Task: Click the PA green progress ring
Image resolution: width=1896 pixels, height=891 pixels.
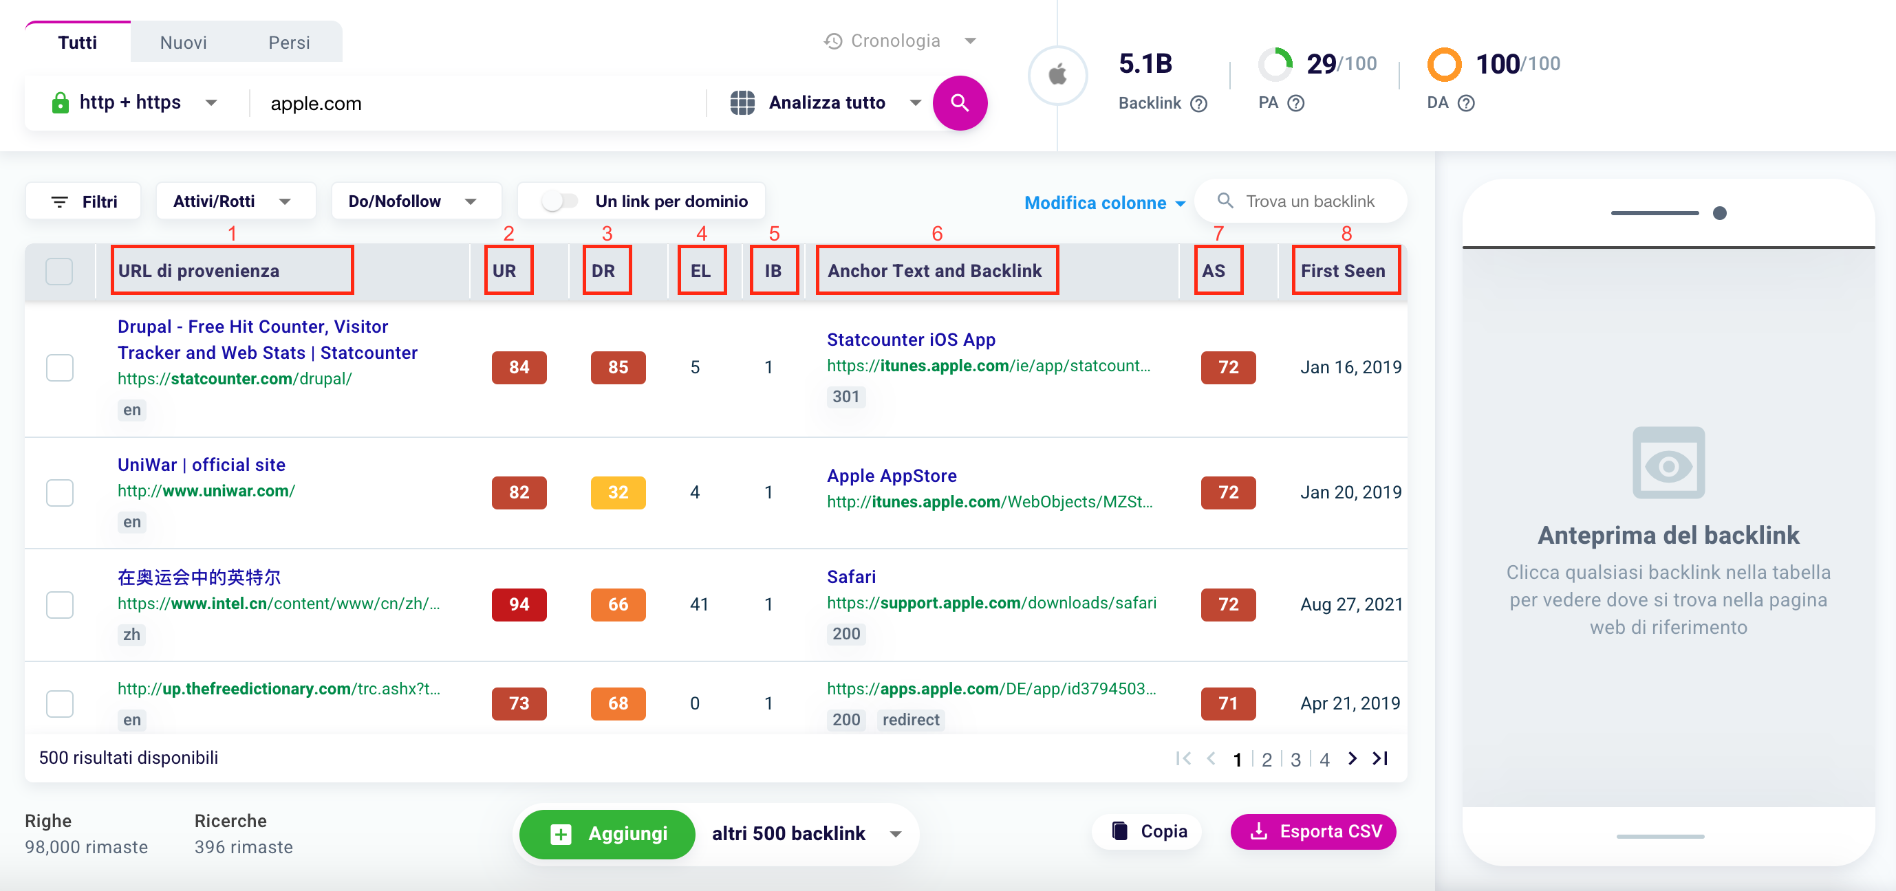Action: click(1275, 65)
